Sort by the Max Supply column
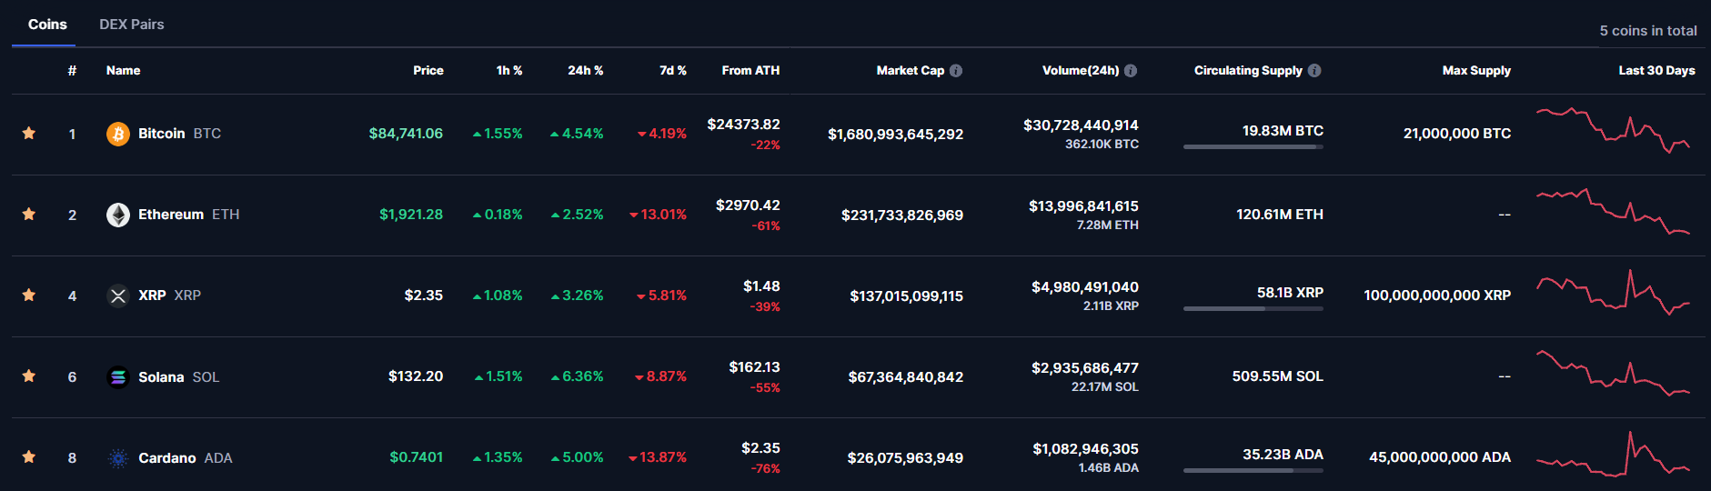This screenshot has height=491, width=1711. (1476, 71)
